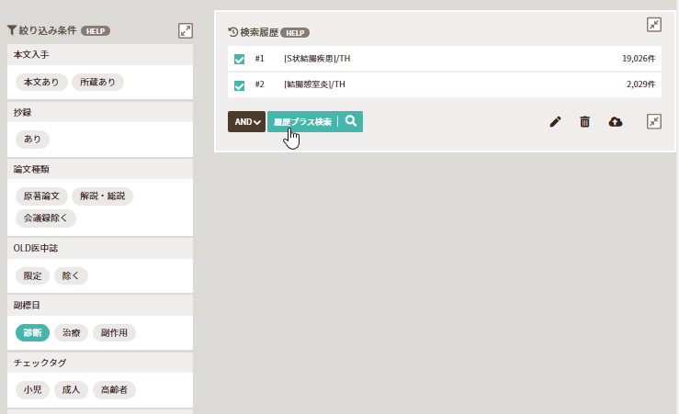679x414 pixels.
Task: Toggle the 会議録除く filter
Action: 46,218
